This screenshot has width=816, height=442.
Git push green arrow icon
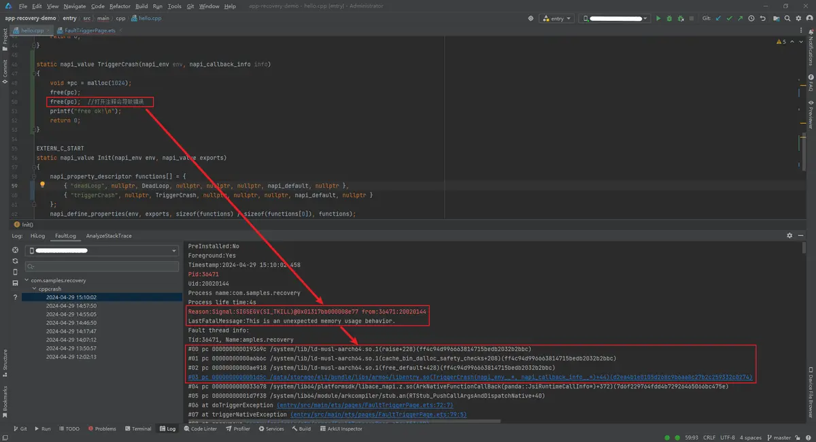[741, 18]
